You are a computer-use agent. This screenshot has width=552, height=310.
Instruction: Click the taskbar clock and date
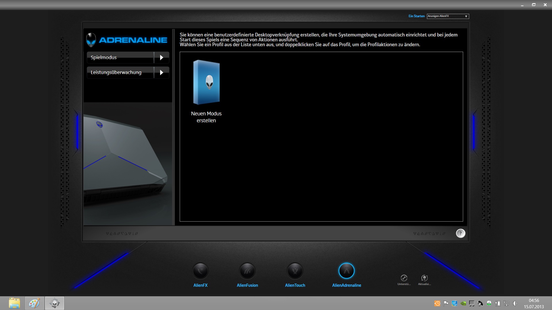(x=534, y=303)
